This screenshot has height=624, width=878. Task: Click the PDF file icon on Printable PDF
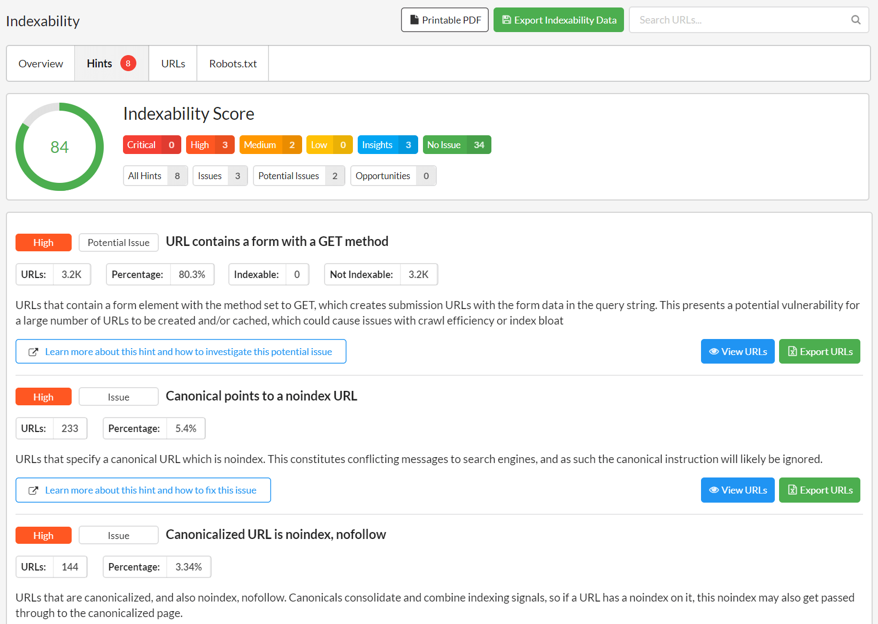click(414, 20)
